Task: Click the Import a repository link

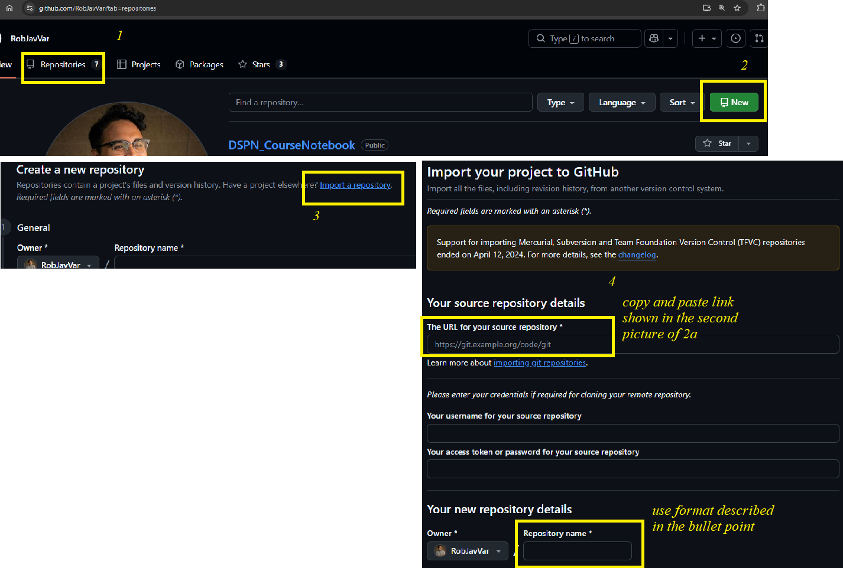Action: (355, 185)
